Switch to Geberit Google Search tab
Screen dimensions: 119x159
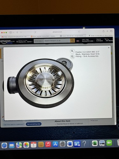72,36
